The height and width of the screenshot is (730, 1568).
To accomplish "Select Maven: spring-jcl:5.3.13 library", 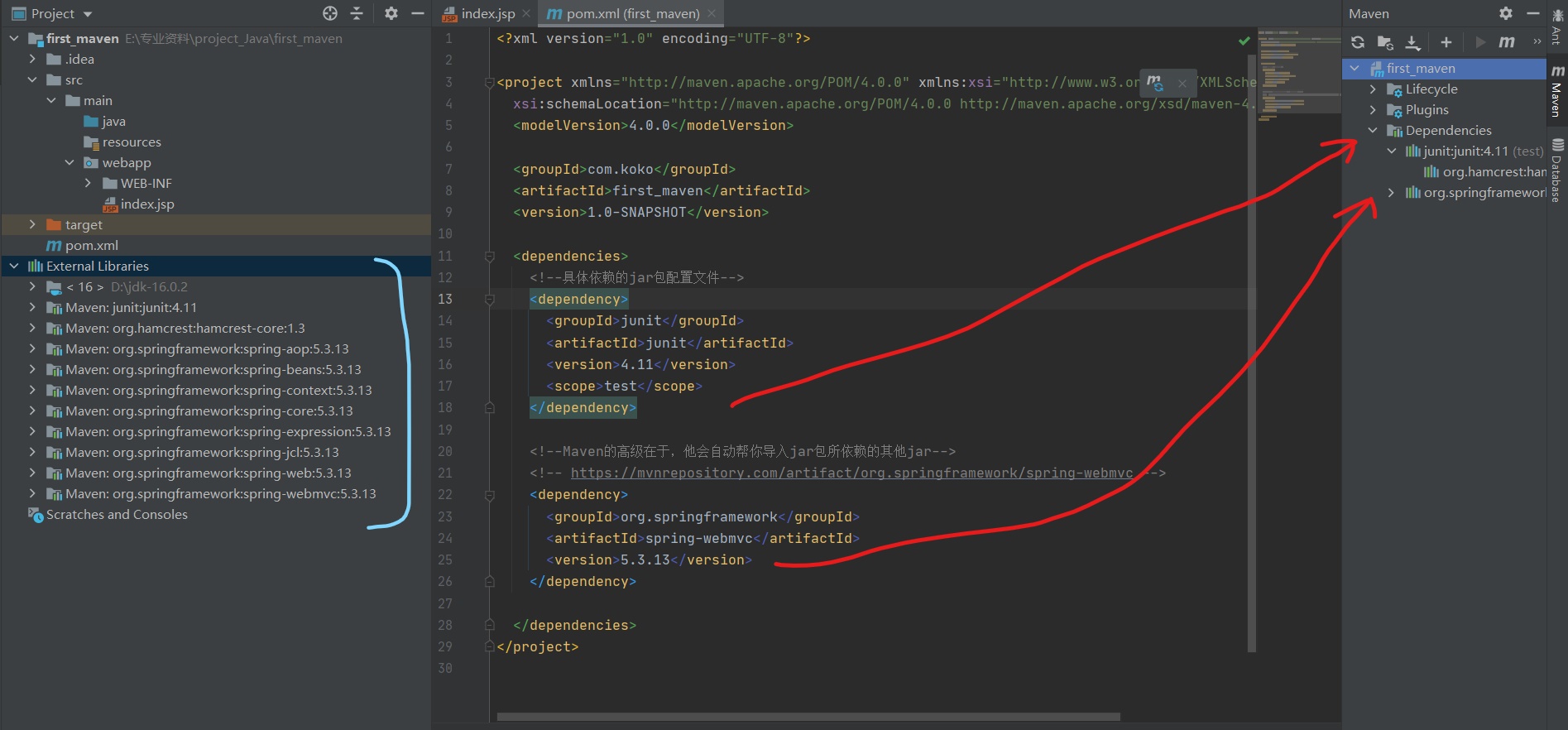I will click(193, 452).
